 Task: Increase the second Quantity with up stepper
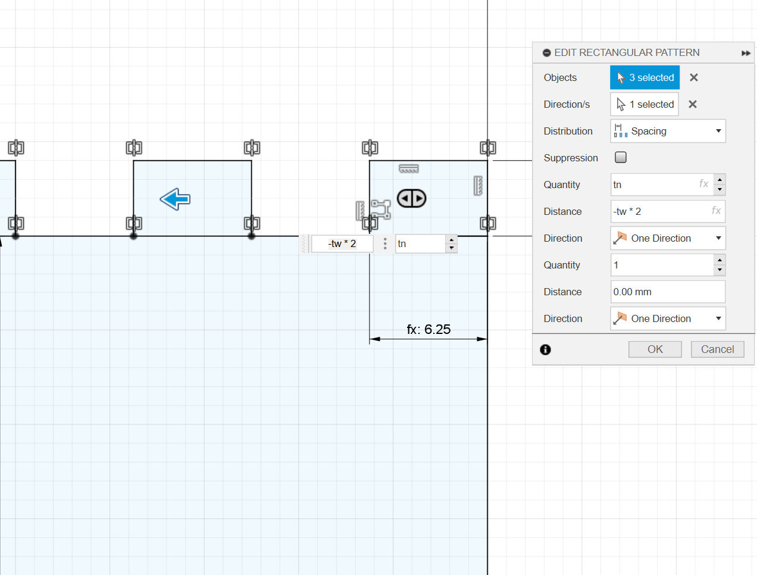[x=720, y=260]
